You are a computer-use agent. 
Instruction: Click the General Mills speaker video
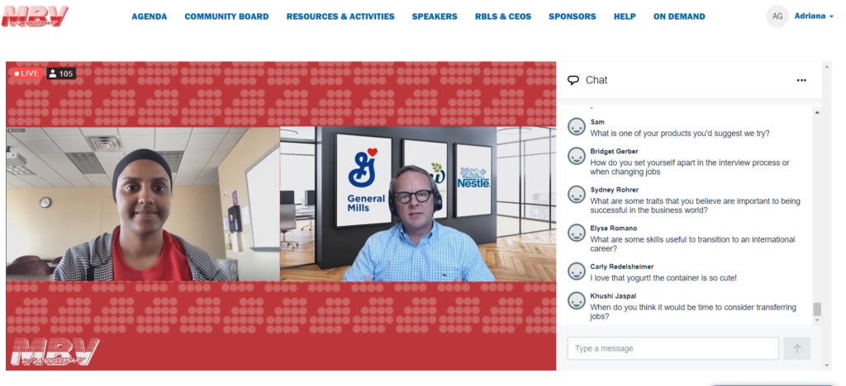pos(417,204)
